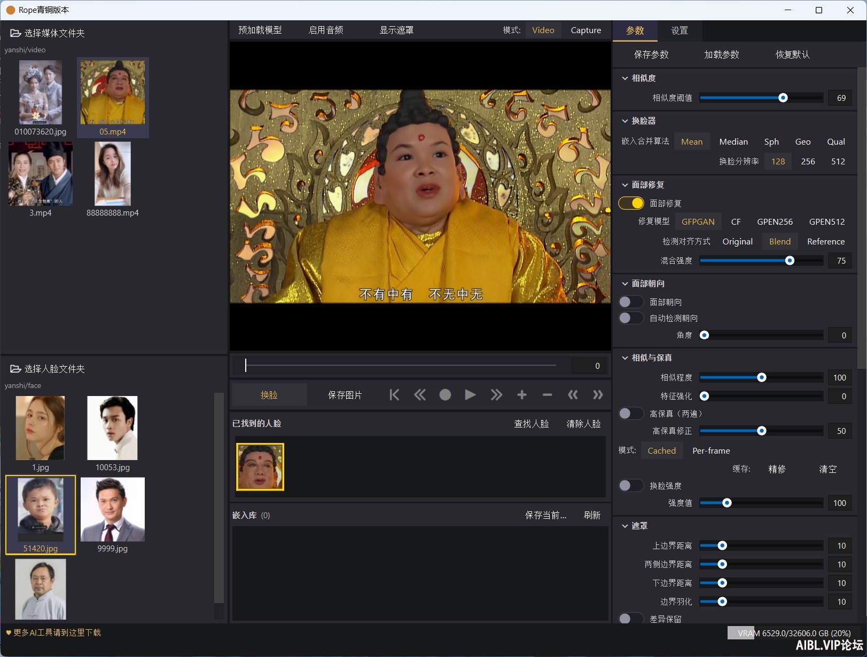Click the minus marker icon
Screen dimensions: 867x657
pos(547,394)
